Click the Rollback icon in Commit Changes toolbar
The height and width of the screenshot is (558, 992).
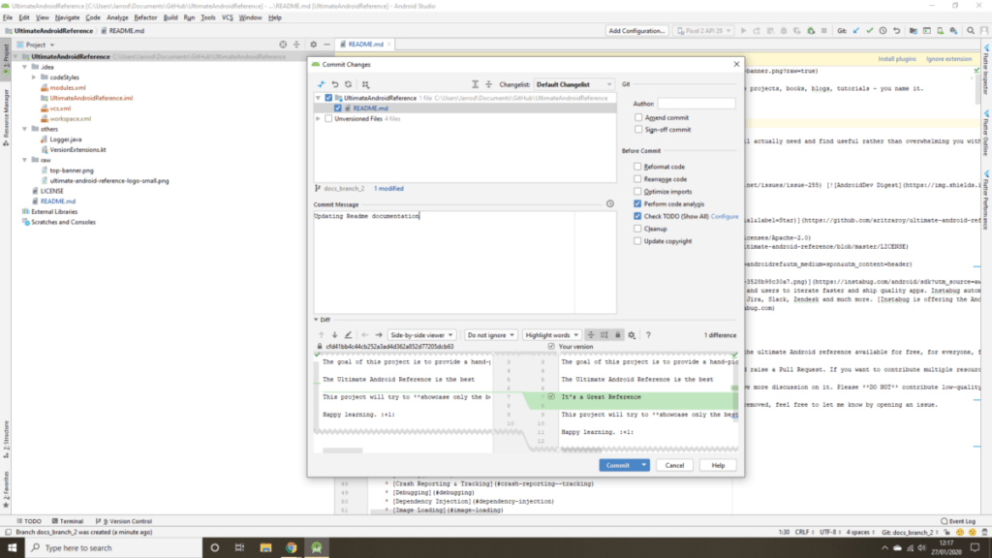tap(335, 84)
